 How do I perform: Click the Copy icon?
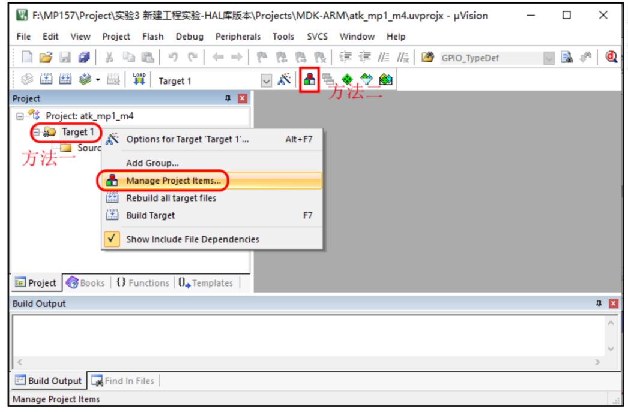click(x=128, y=57)
